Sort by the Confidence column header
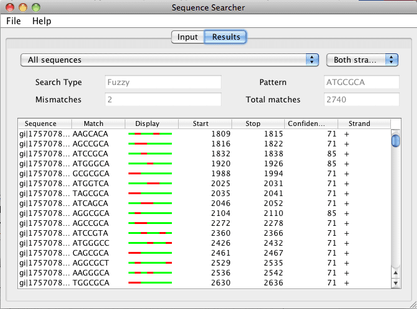This screenshot has height=309, width=417. [311, 123]
